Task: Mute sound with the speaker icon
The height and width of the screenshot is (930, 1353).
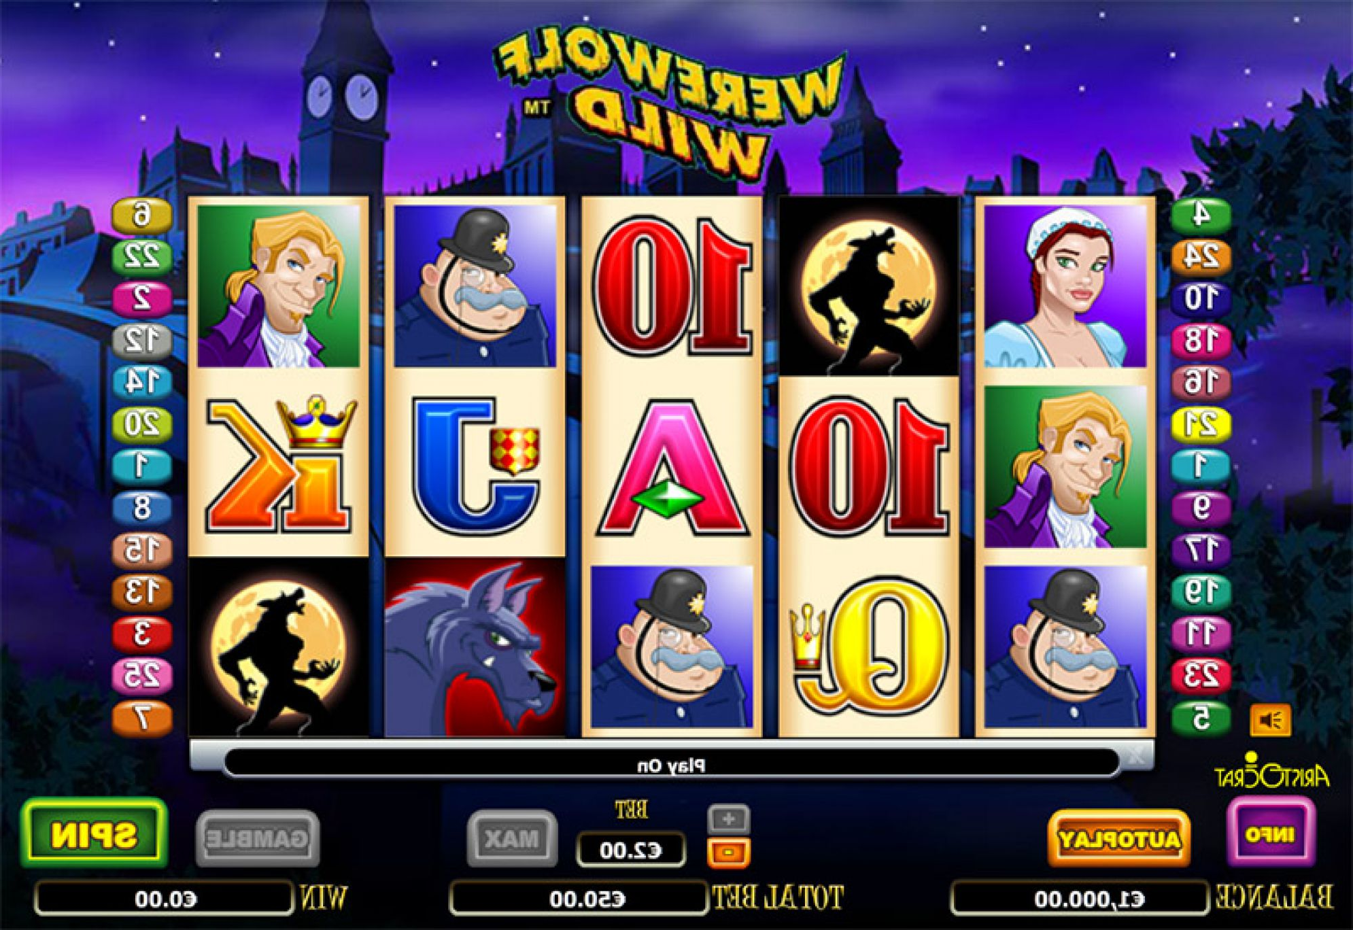Action: tap(1270, 720)
